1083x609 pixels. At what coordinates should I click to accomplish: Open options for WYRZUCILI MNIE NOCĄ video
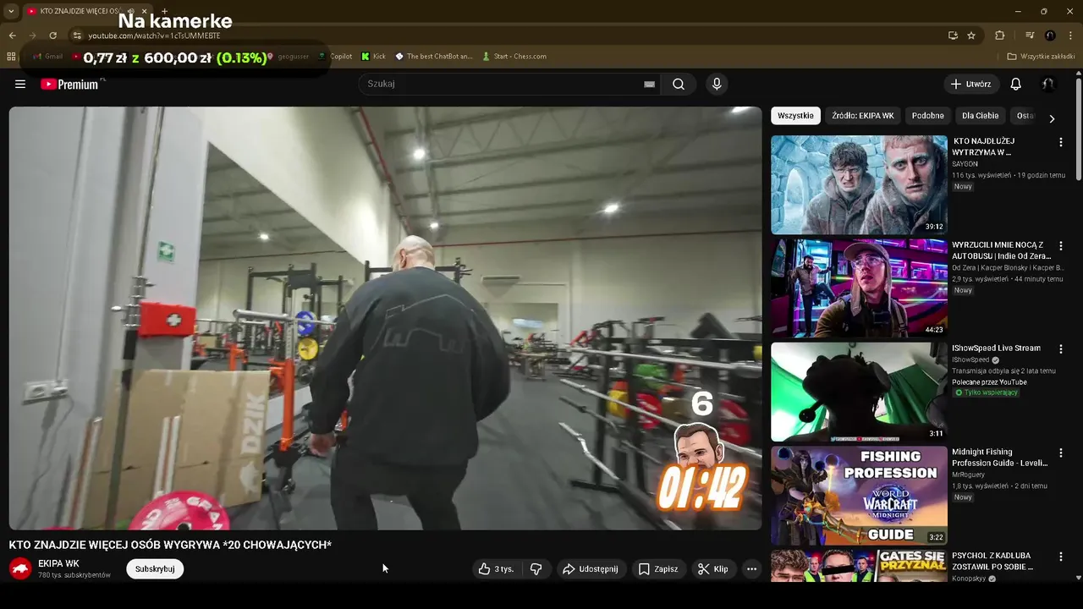click(x=1060, y=245)
